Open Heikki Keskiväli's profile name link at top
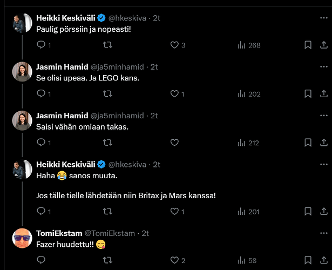The height and width of the screenshot is (270, 332). coord(66,18)
